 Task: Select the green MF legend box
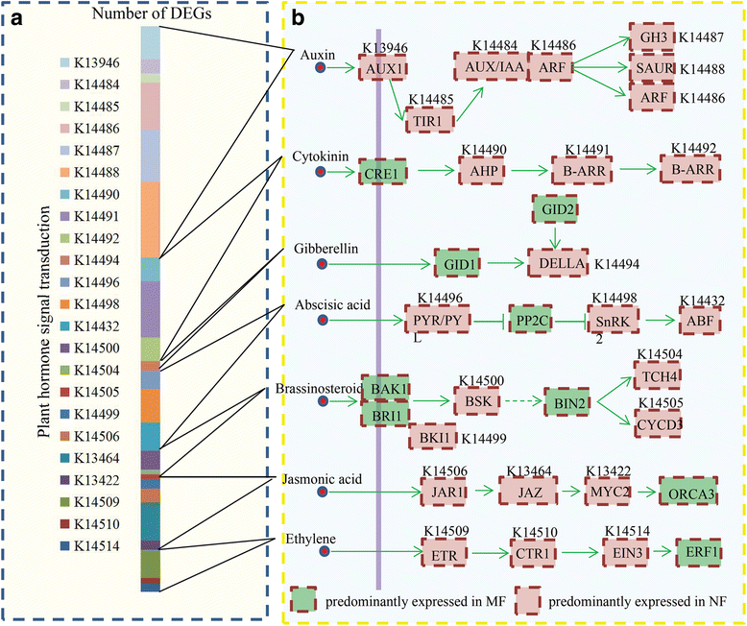tap(306, 603)
